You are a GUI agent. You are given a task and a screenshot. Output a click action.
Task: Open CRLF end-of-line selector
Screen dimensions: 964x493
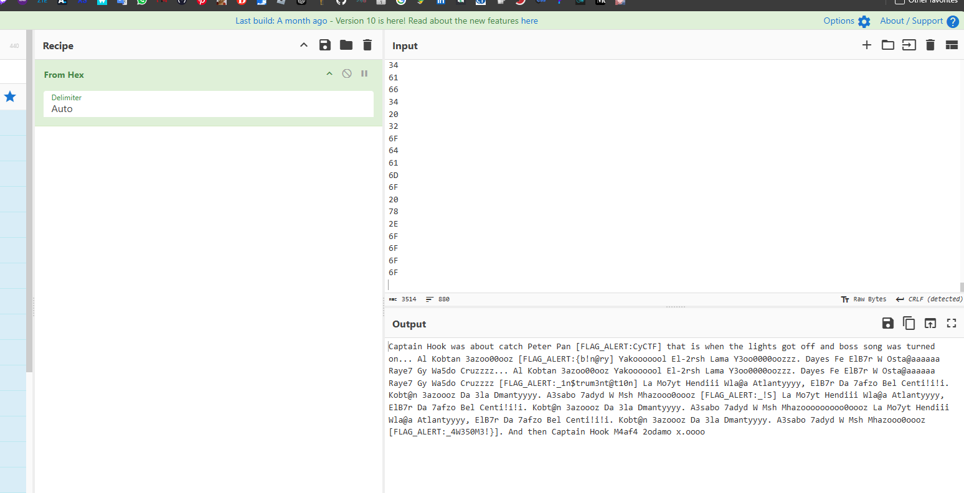[x=929, y=299]
